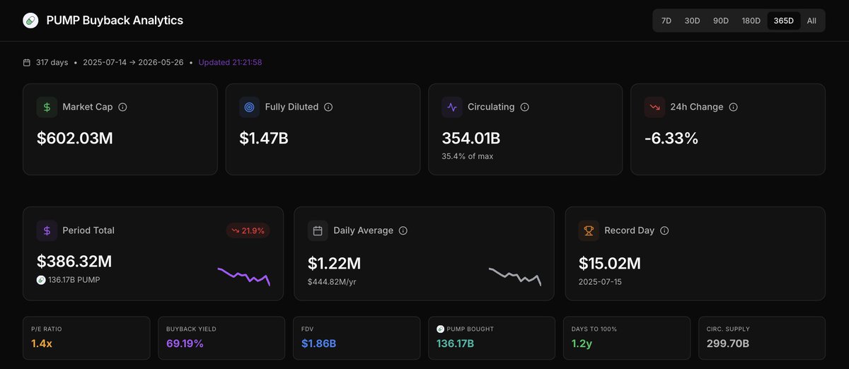Click the calendar icon beside 317 days

click(x=27, y=62)
